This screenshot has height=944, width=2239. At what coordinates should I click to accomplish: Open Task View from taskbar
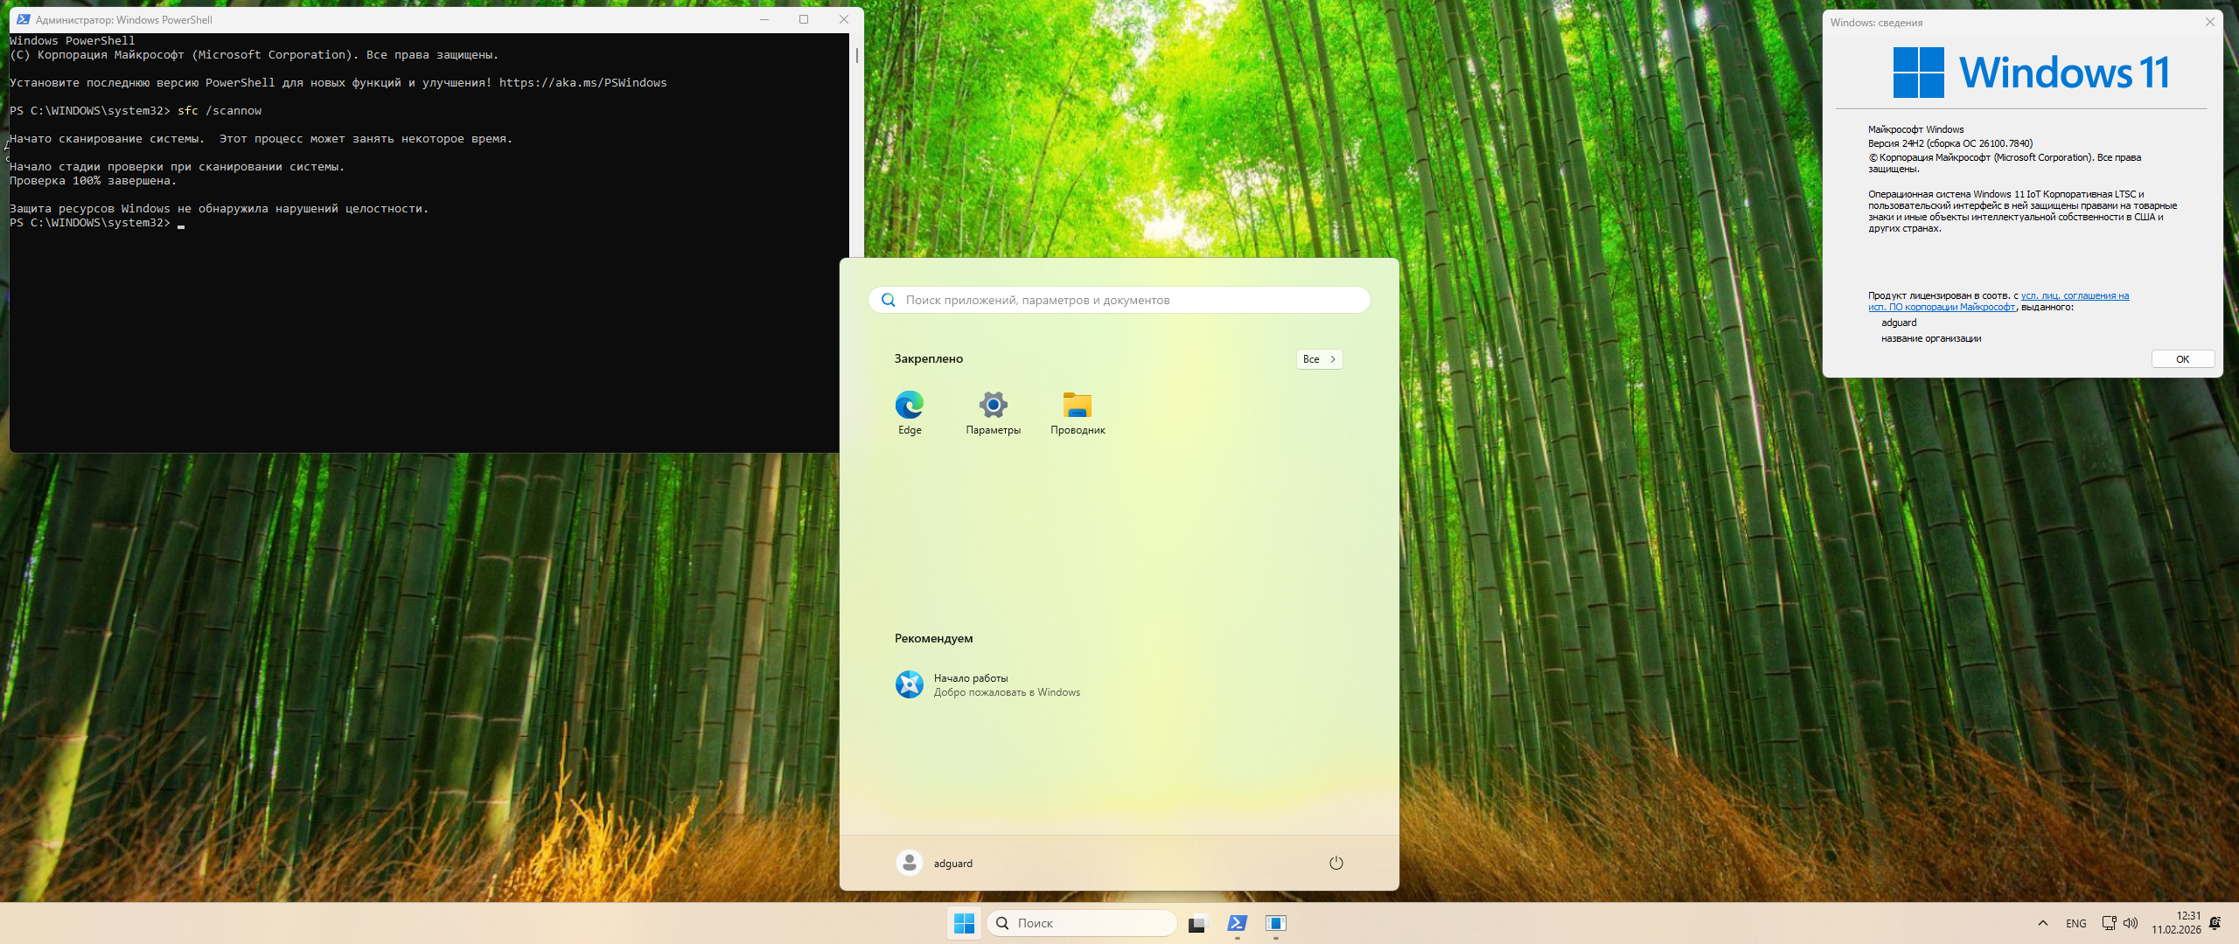pyautogui.click(x=1197, y=923)
